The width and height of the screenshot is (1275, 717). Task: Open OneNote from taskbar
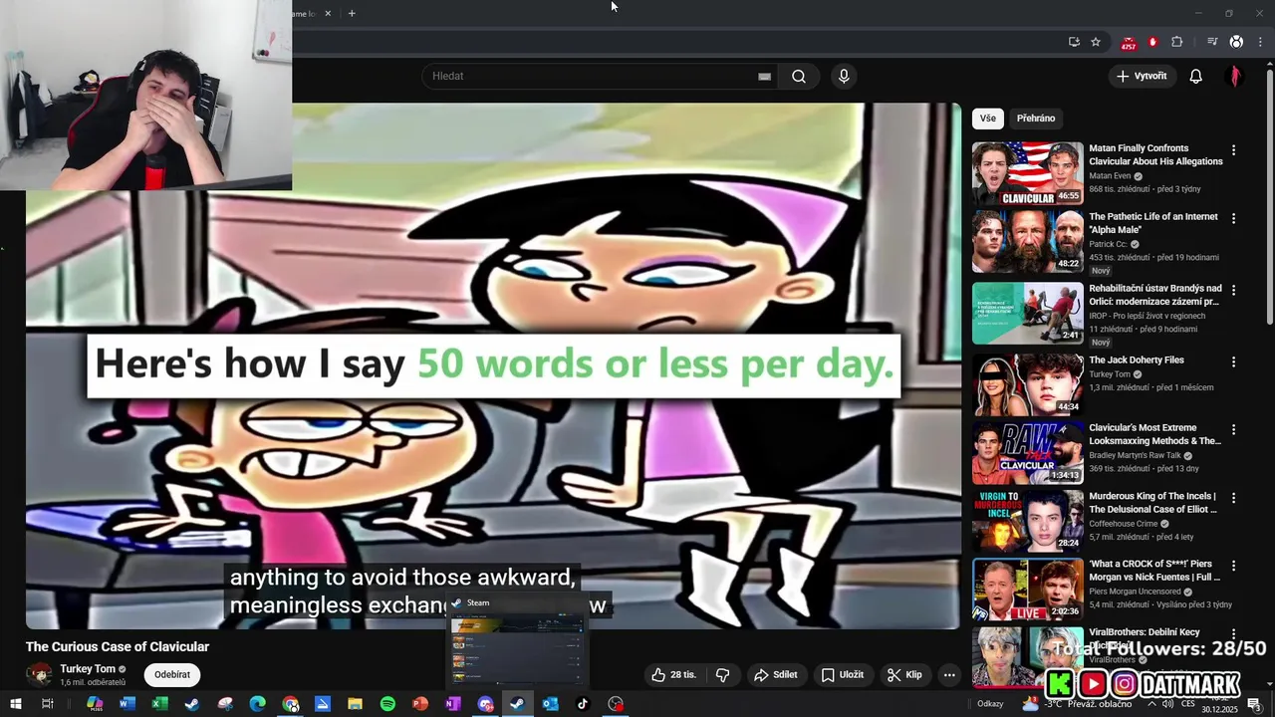(x=452, y=704)
